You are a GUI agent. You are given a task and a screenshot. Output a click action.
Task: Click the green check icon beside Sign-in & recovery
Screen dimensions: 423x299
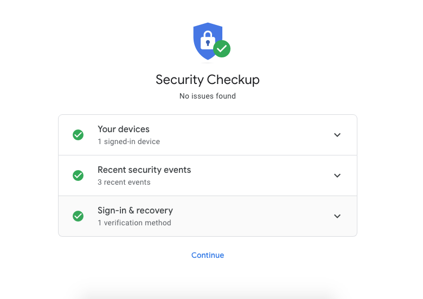78,216
